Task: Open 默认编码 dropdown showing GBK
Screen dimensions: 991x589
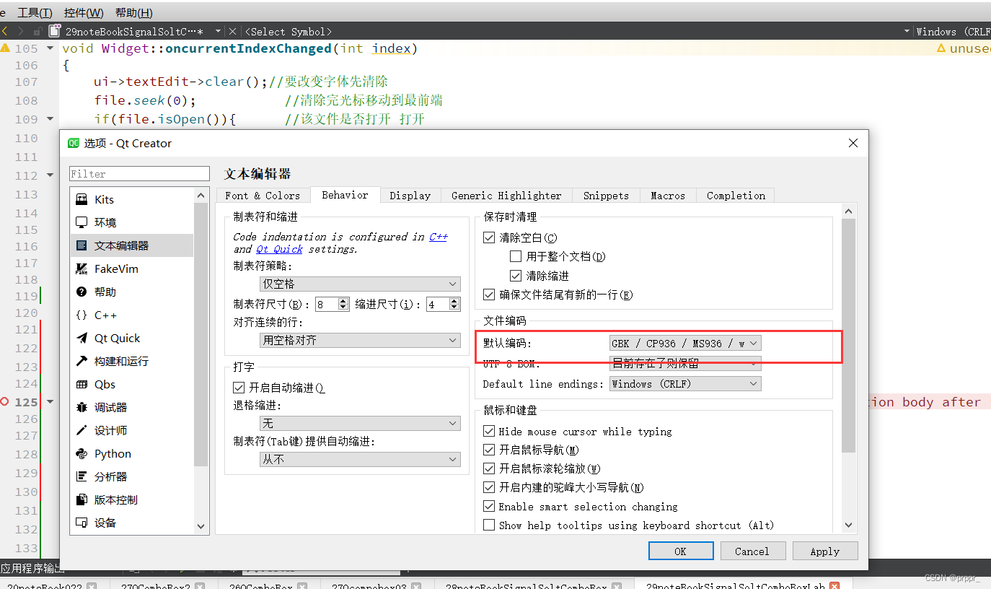Action: pyautogui.click(x=685, y=344)
